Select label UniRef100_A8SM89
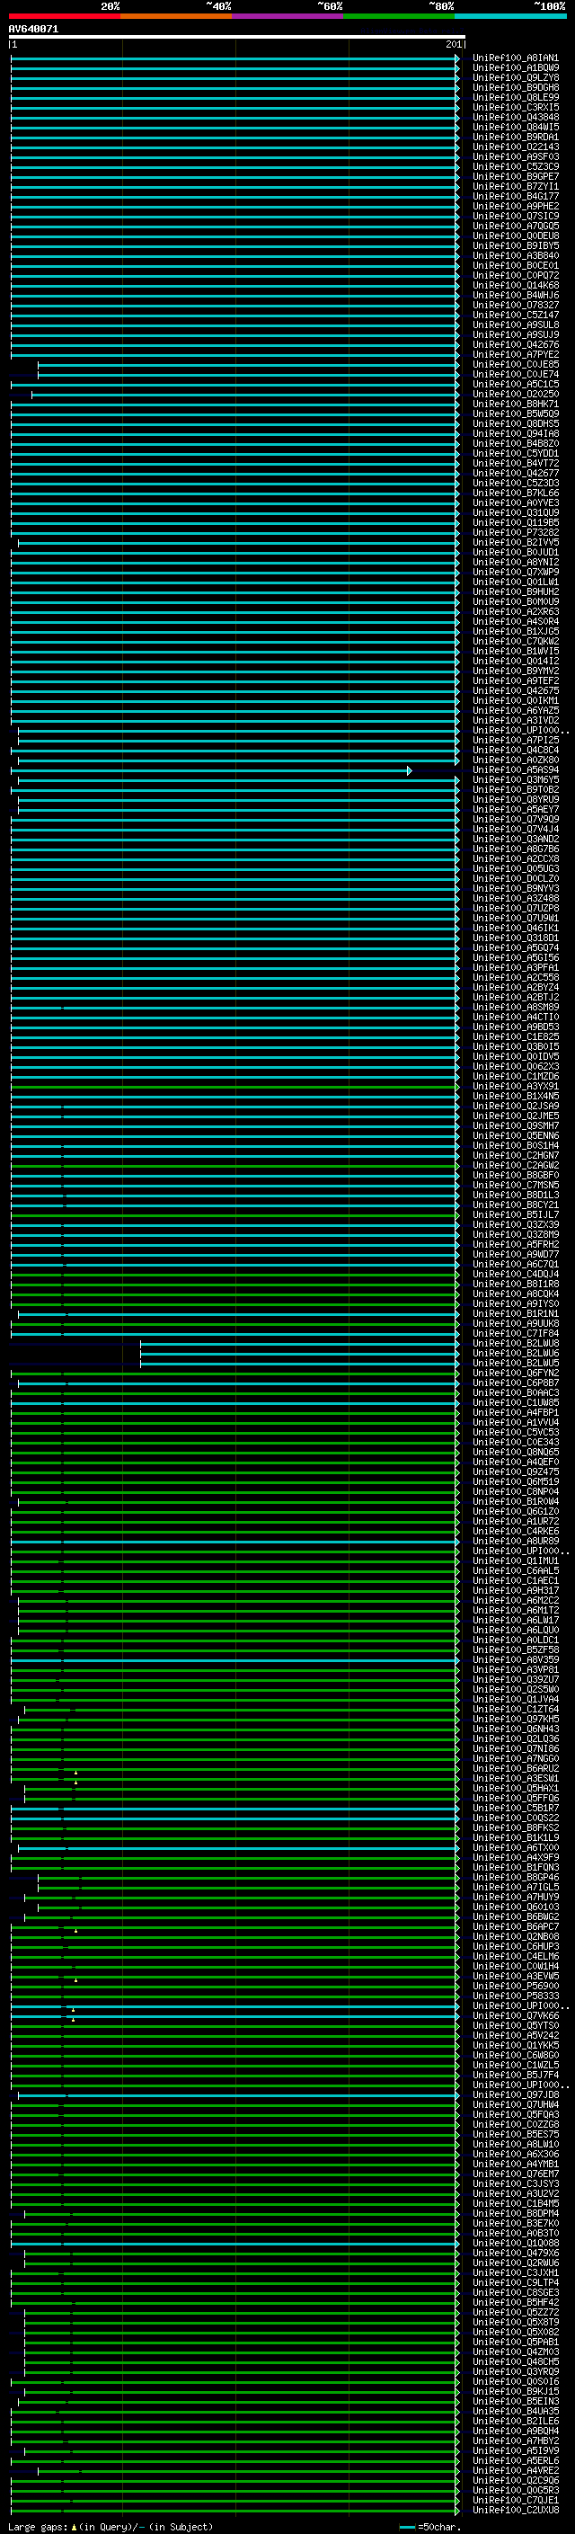Image resolution: width=575 pixels, height=2534 pixels. pyautogui.click(x=515, y=1008)
